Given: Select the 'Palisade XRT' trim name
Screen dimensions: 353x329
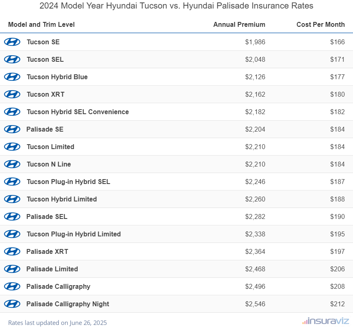Looking at the screenshot, I should [47, 251].
